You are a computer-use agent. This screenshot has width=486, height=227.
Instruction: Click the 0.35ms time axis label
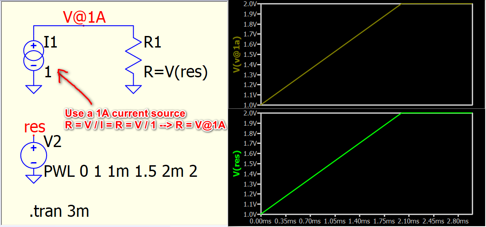286,221
